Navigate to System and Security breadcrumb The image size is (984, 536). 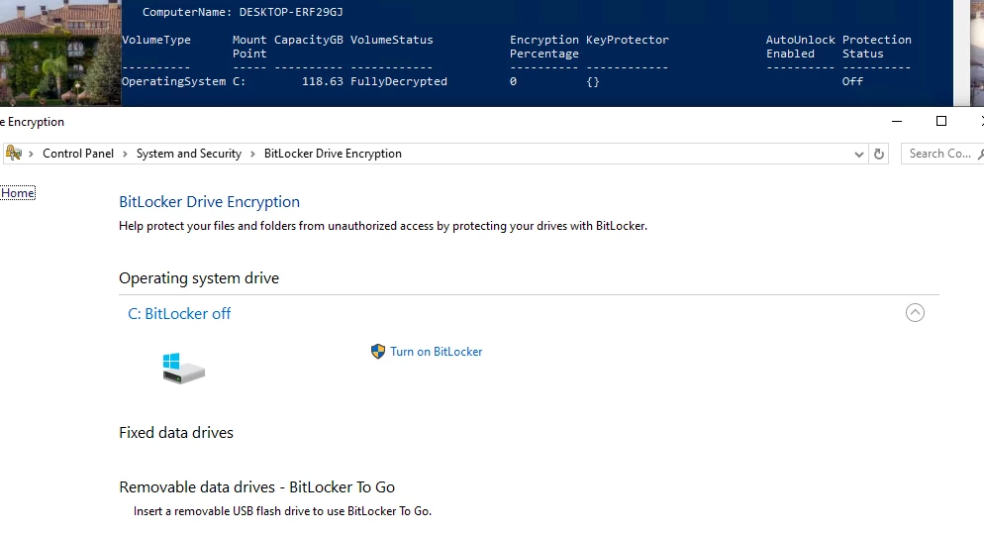pos(189,154)
